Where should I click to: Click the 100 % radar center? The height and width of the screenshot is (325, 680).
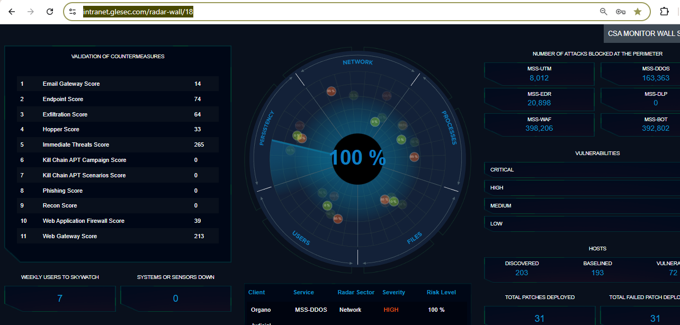coord(357,158)
